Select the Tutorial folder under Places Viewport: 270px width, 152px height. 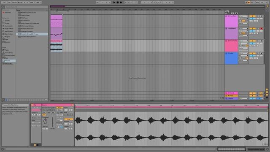8,61
